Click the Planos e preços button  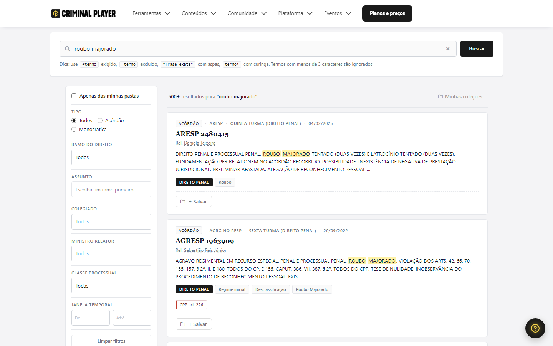387,13
